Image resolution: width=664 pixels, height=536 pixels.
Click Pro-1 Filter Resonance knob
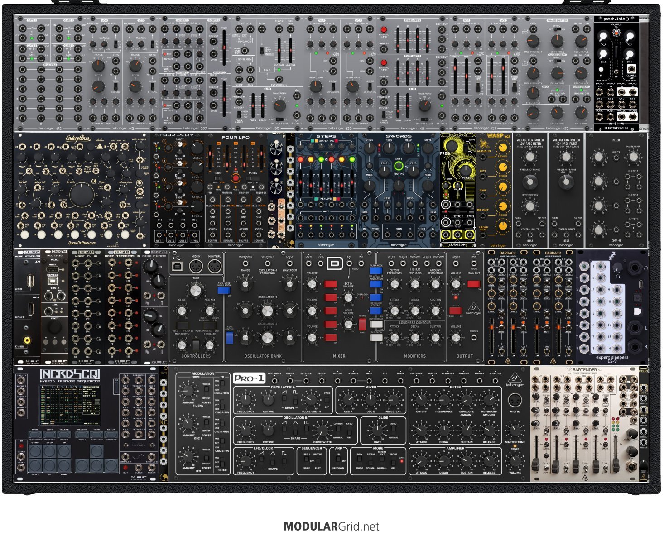click(444, 399)
